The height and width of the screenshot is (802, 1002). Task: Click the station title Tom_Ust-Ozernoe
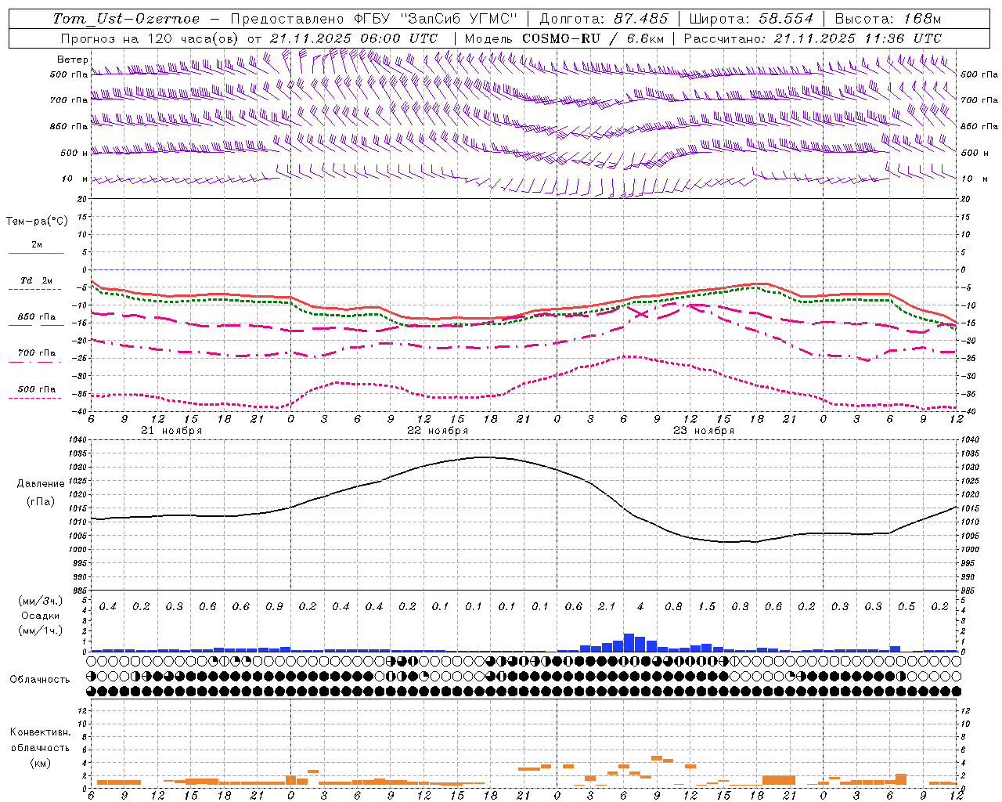click(x=126, y=19)
